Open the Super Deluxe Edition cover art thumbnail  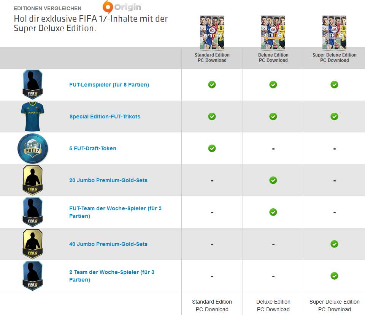pyautogui.click(x=334, y=33)
